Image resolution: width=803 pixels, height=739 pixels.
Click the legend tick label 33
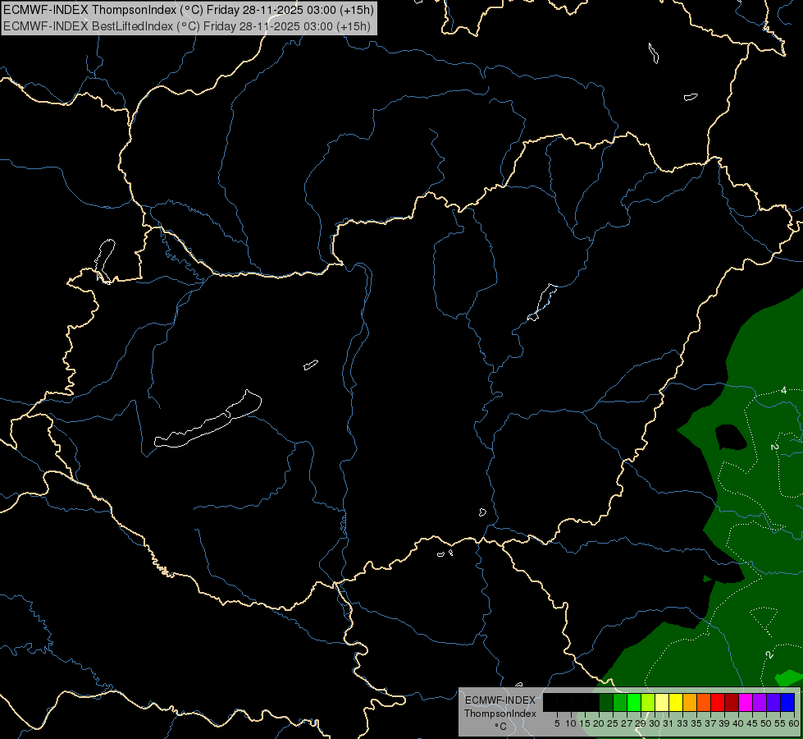(x=682, y=723)
